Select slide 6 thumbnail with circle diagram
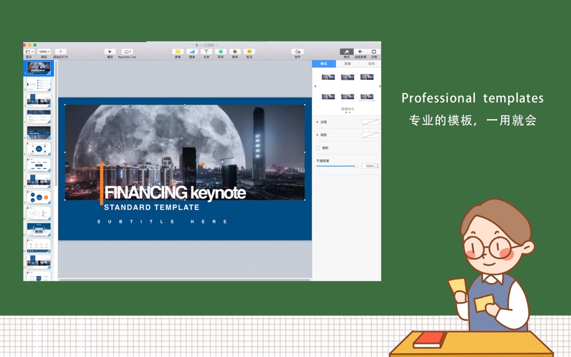The height and width of the screenshot is (357, 571). pos(38,148)
